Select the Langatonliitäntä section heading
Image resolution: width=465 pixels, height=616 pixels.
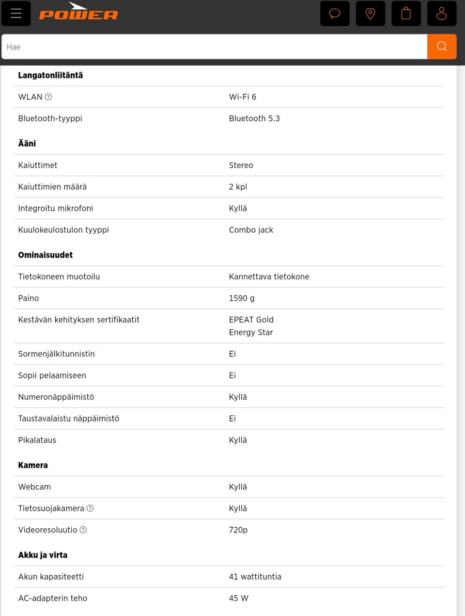50,75
